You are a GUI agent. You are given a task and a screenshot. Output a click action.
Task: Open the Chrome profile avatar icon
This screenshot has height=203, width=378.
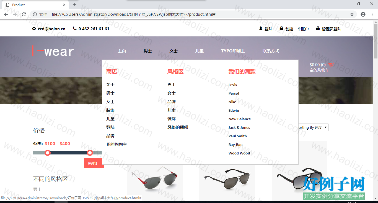coord(363,14)
